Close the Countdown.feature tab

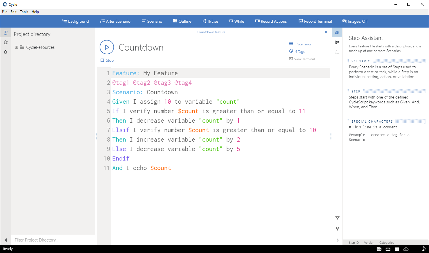coord(326,32)
